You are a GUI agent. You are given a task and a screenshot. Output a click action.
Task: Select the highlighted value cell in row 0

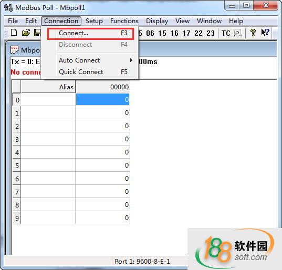pyautogui.click(x=103, y=99)
